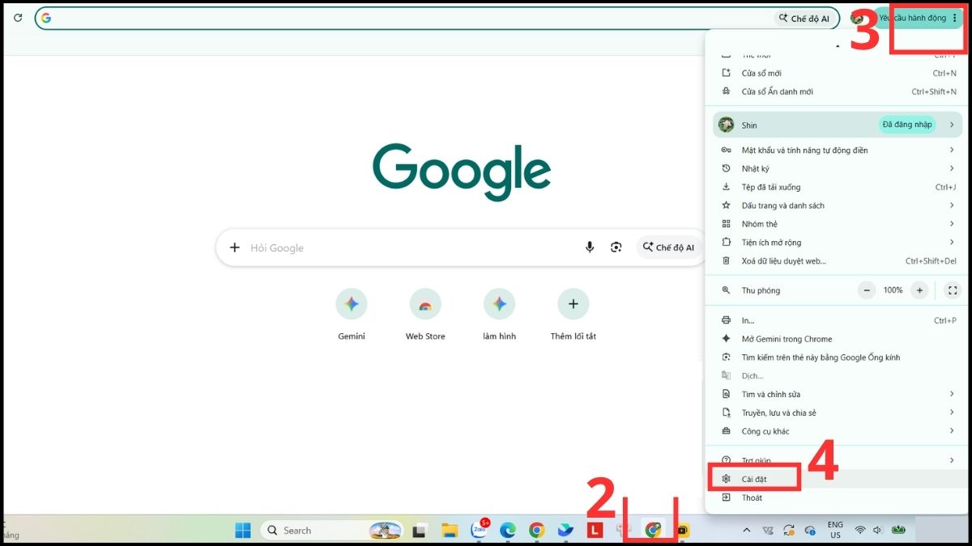The height and width of the screenshot is (546, 972).
Task: Open Task View on the taskbar
Action: point(419,531)
